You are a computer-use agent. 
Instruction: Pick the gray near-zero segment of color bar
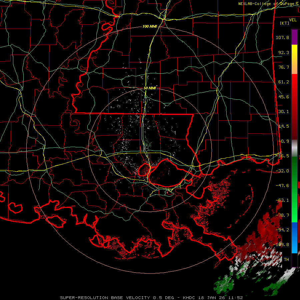(x=294, y=148)
